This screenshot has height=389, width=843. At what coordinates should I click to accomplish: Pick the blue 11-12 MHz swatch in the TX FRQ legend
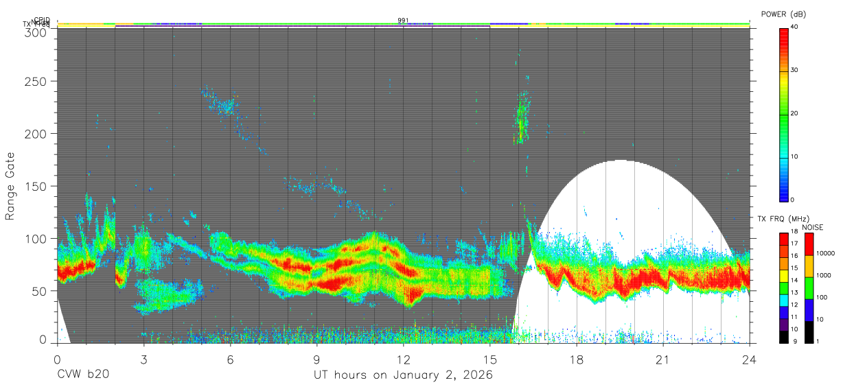pos(784,312)
